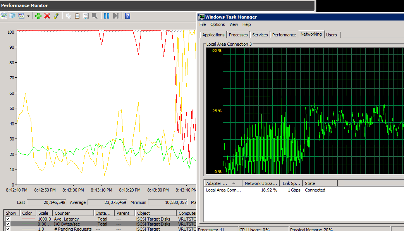Click the Windows Task Manager title bar
This screenshot has width=404, height=231.
(301, 17)
